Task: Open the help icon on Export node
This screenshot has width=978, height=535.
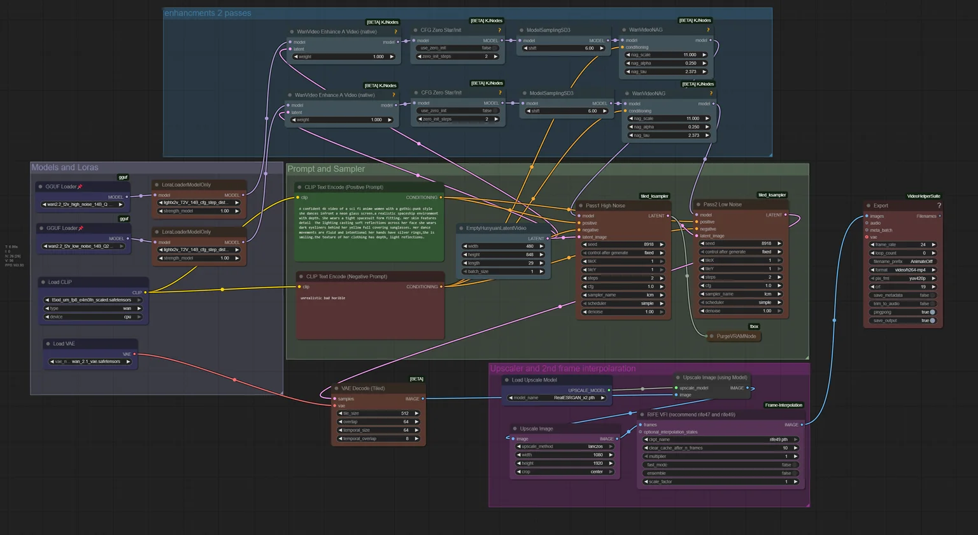Action: coord(939,205)
